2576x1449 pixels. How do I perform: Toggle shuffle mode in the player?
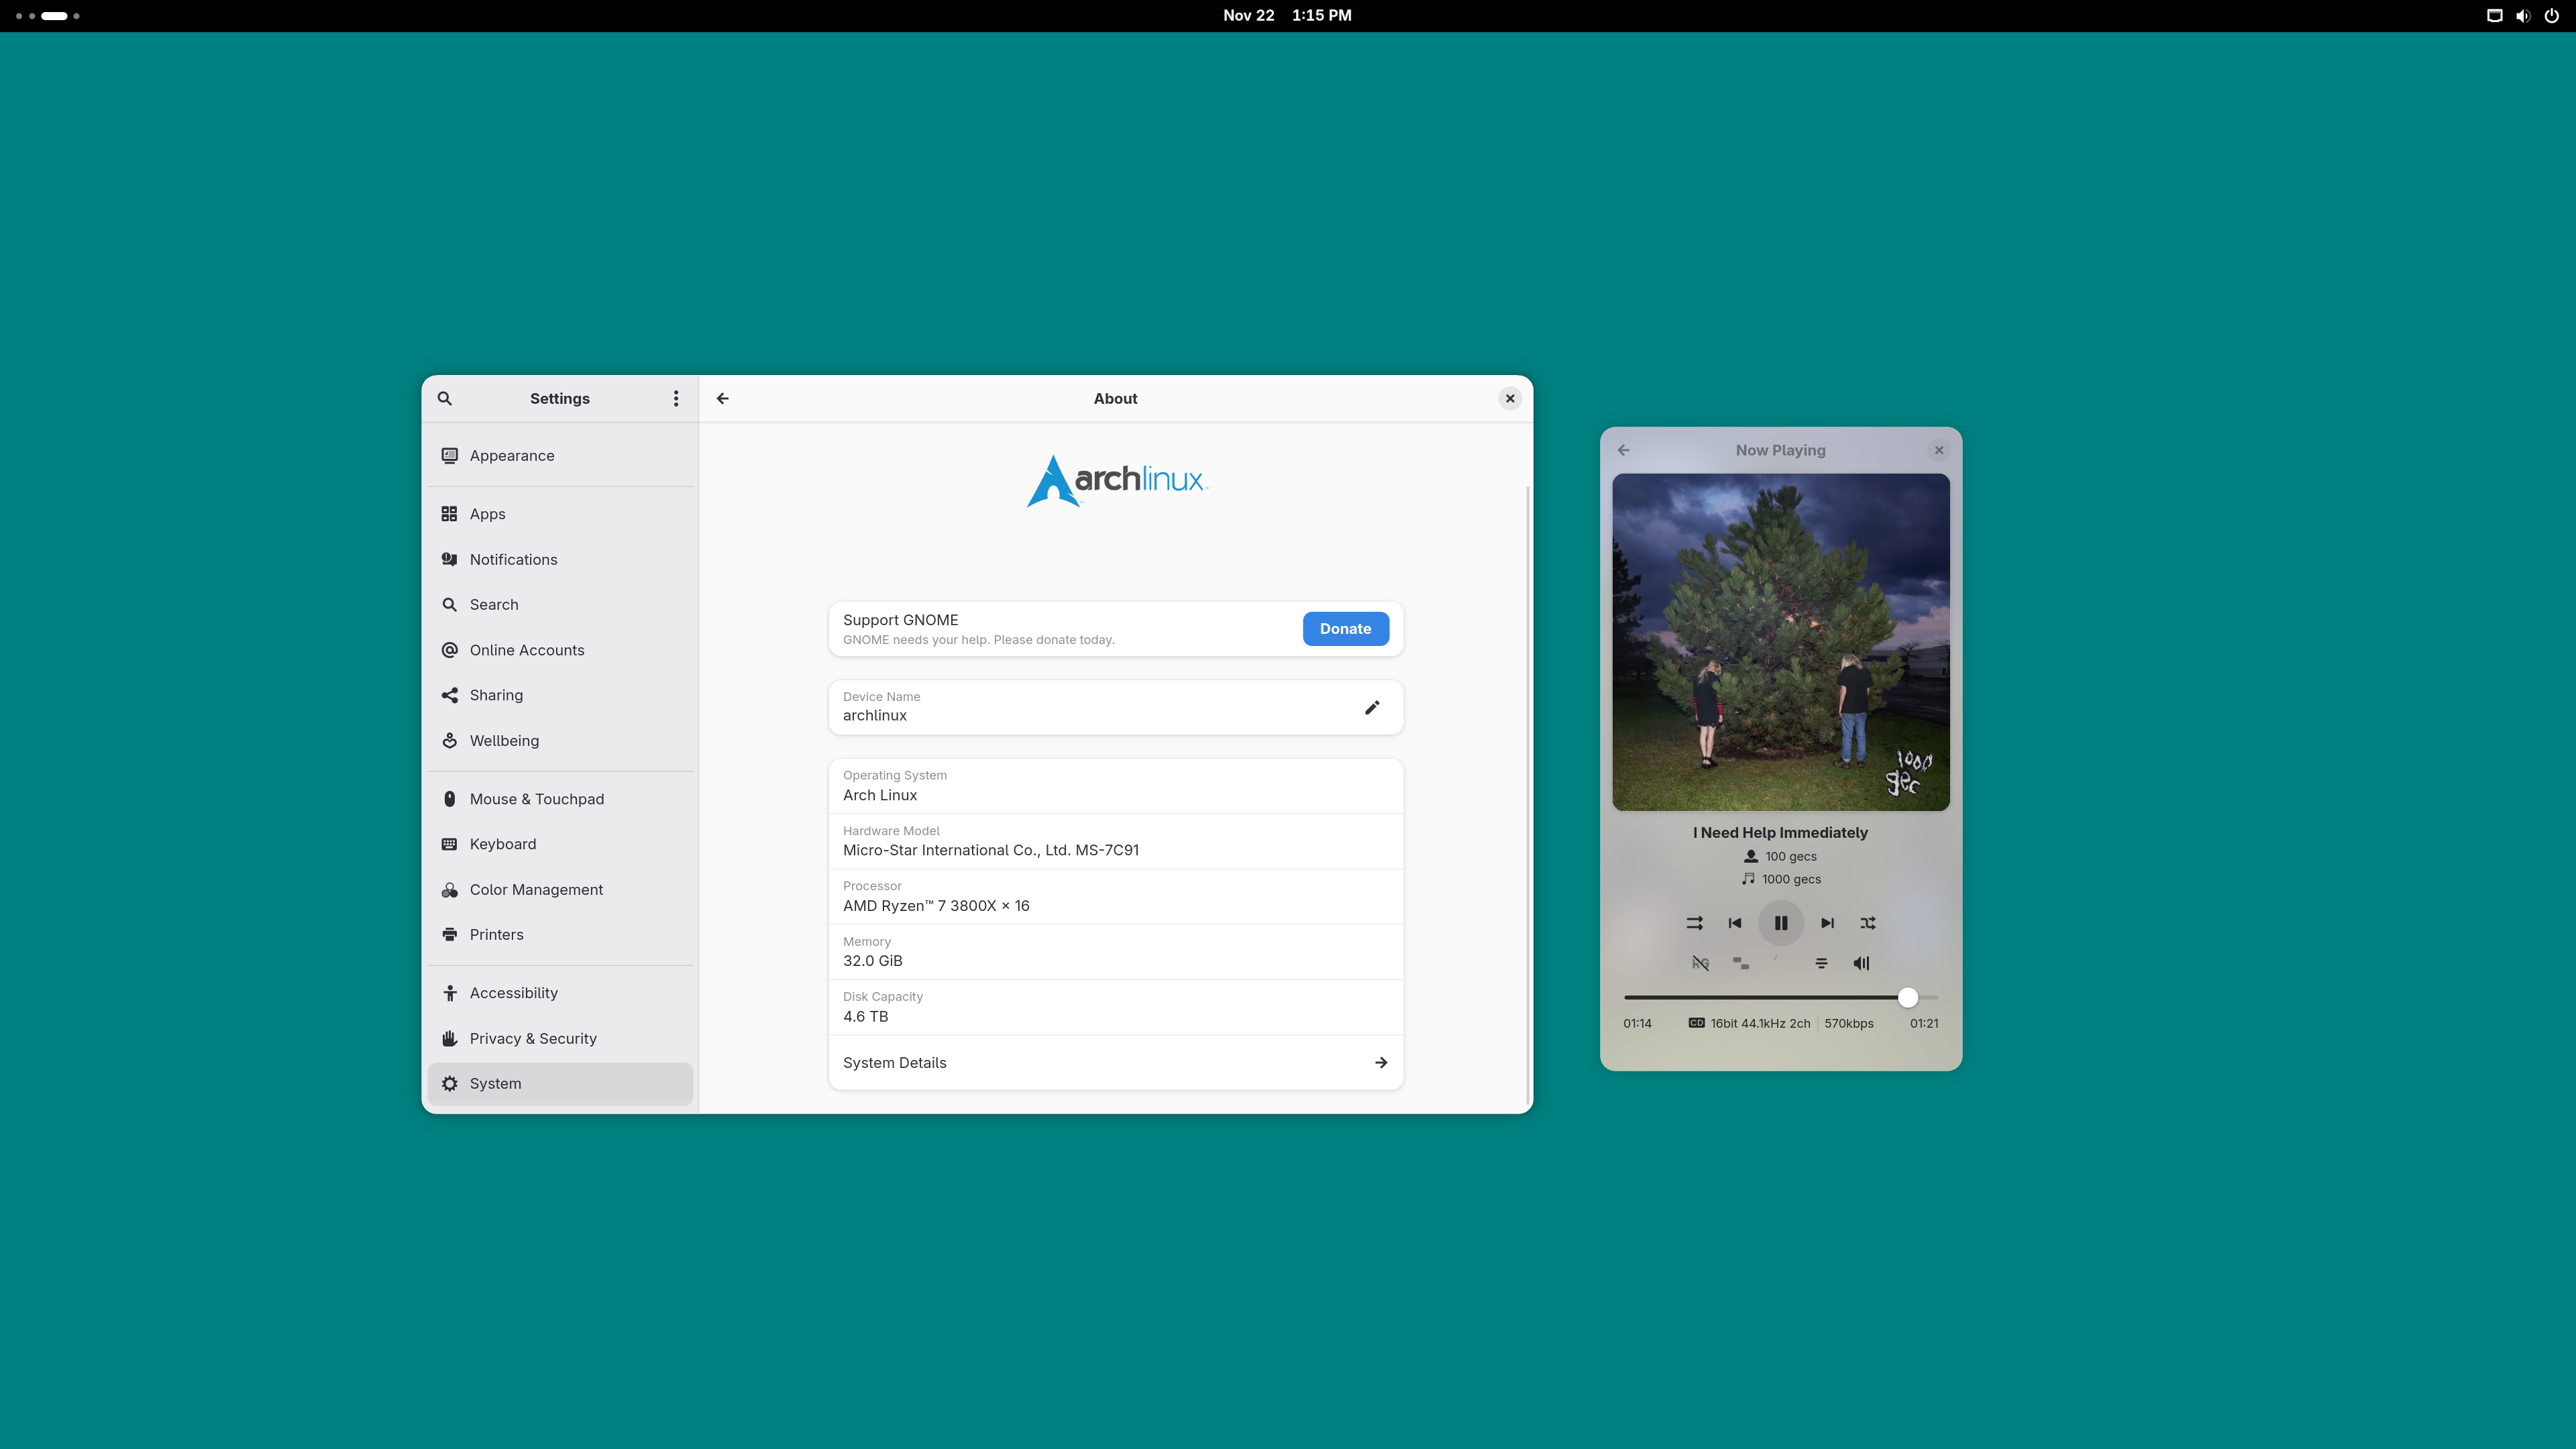[x=1867, y=923]
